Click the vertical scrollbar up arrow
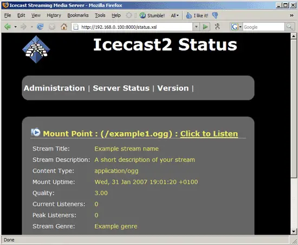This screenshot has width=298, height=245. pyautogui.click(x=294, y=36)
